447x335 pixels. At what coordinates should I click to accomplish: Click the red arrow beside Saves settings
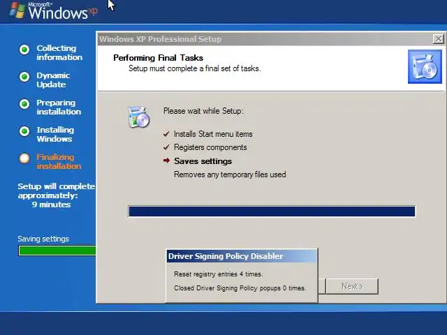166,161
